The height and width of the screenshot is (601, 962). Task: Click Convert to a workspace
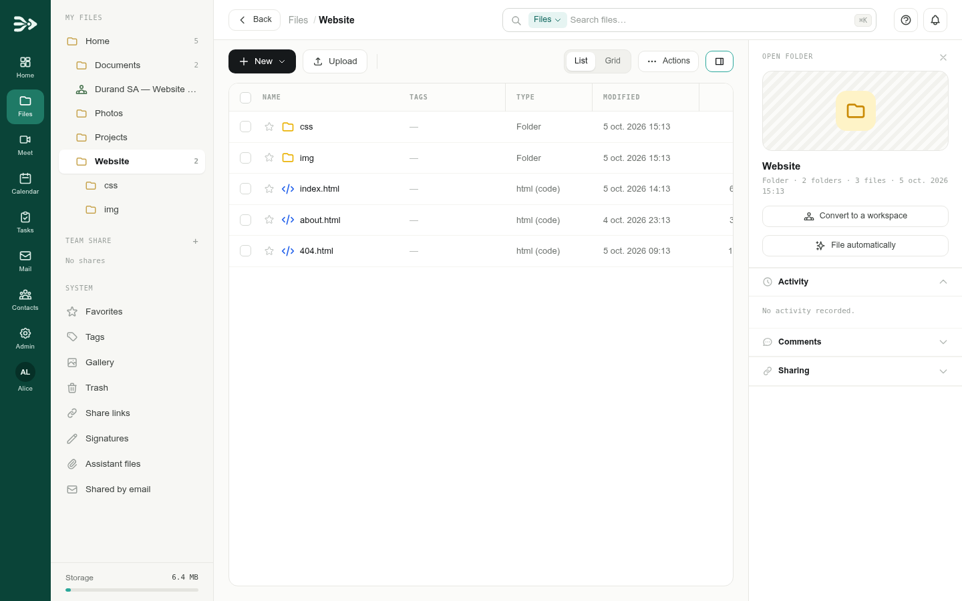click(x=855, y=216)
